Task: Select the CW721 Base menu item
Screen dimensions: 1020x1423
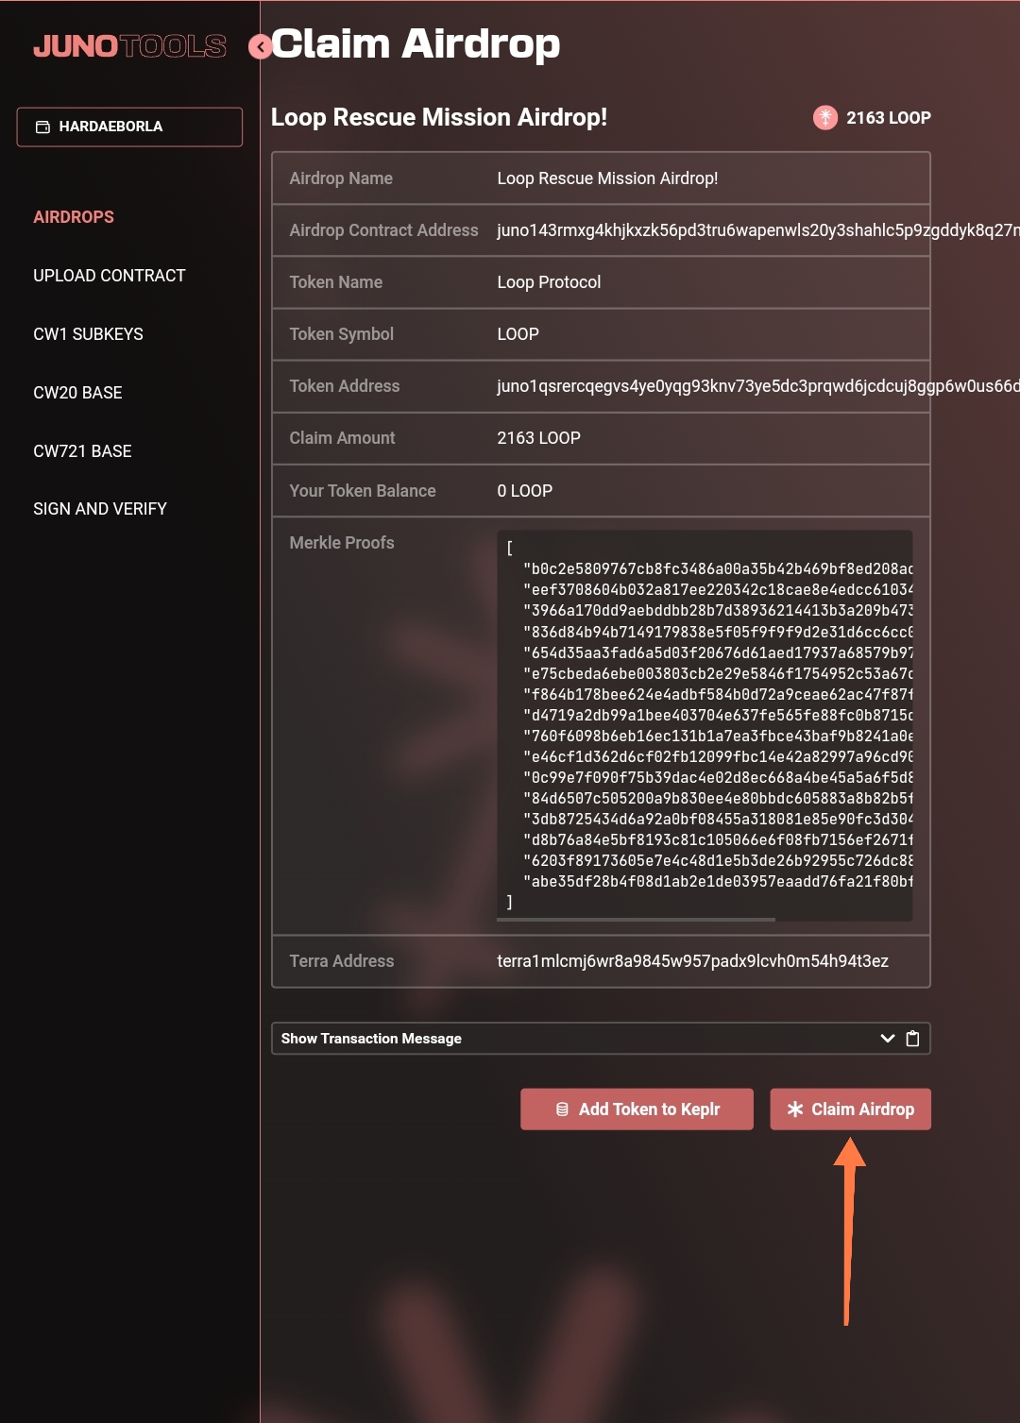Action: pos(82,451)
